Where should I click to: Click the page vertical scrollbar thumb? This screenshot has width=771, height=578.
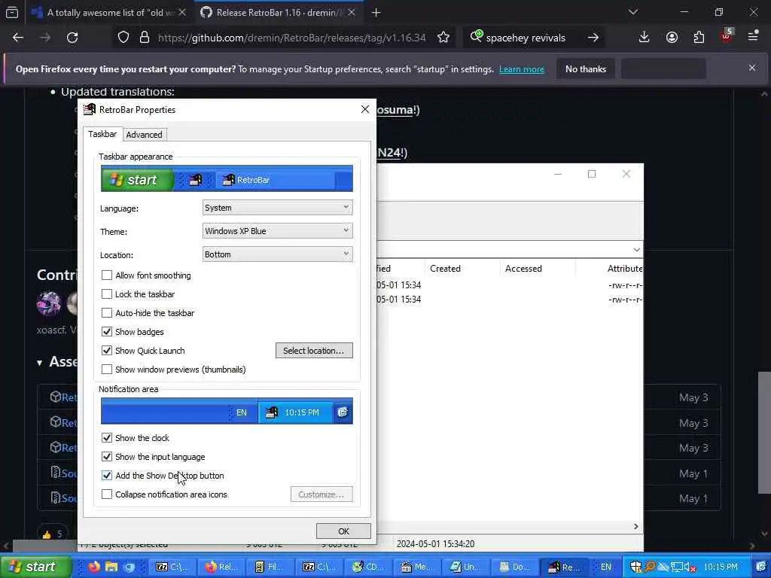coord(763,433)
